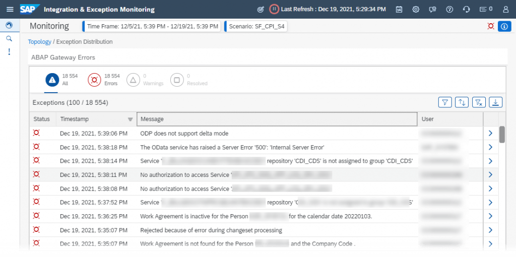Open the target goal icon in header
516x257 pixels.
(x=261, y=9)
